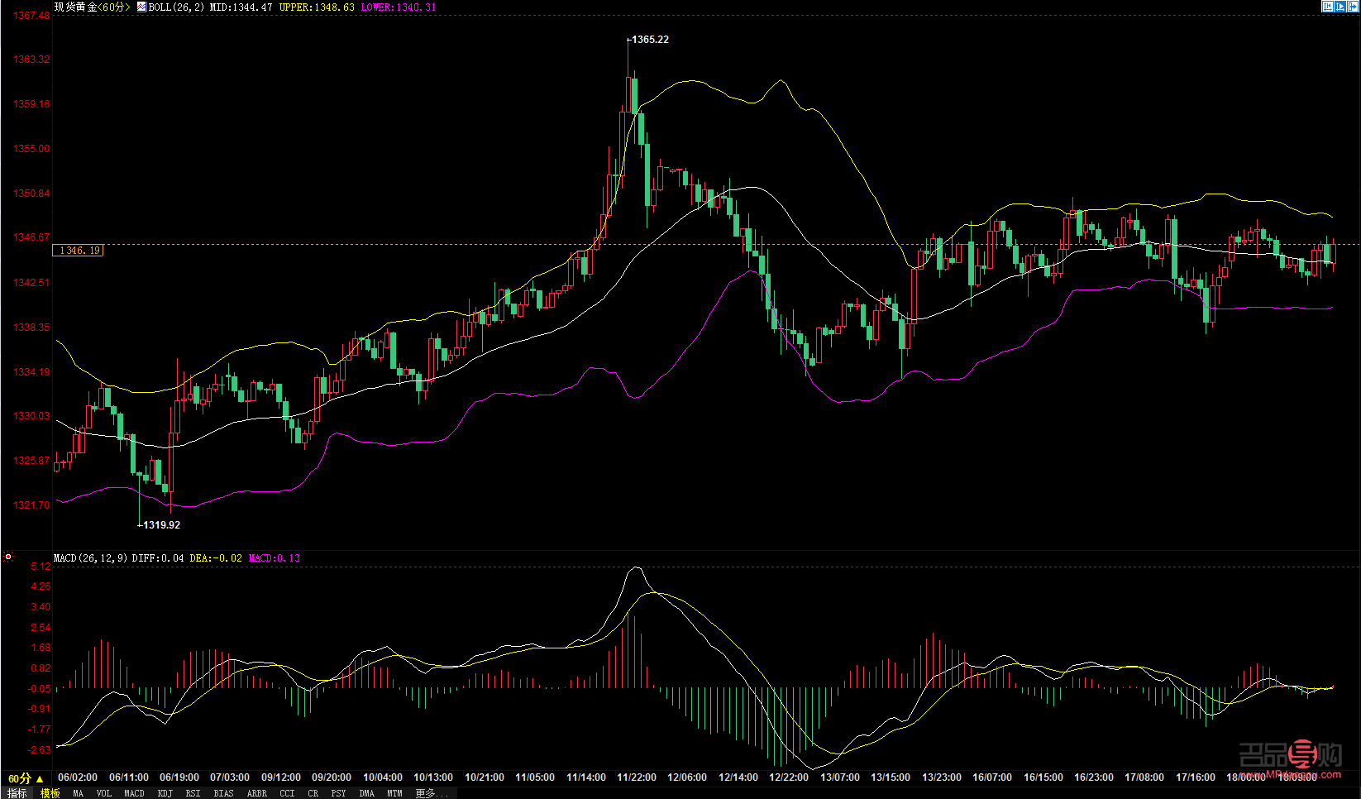
Task: Click the 现货黄金<60分> title label
Action: pos(92,7)
